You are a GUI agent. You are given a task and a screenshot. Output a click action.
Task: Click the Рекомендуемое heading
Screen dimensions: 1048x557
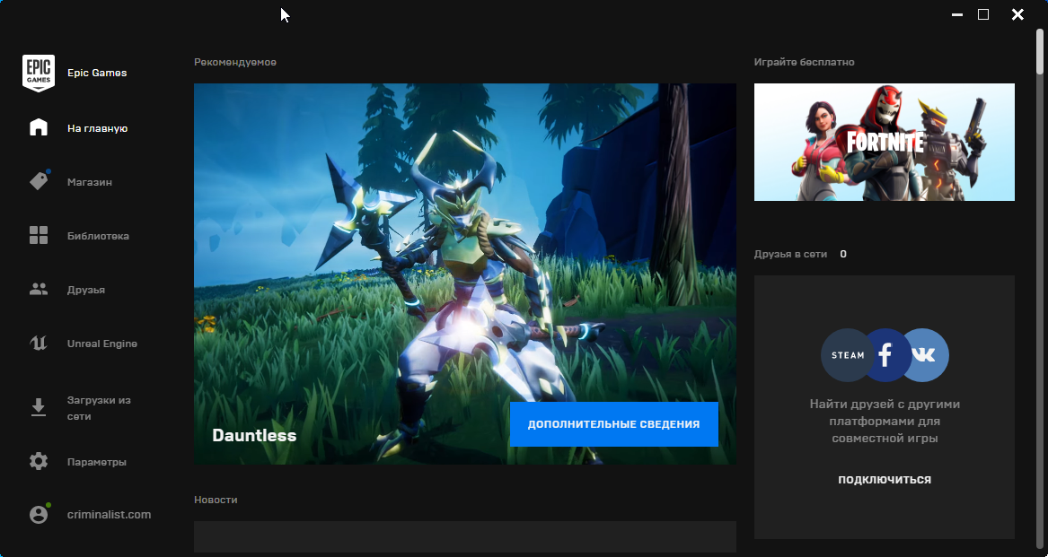coord(235,62)
